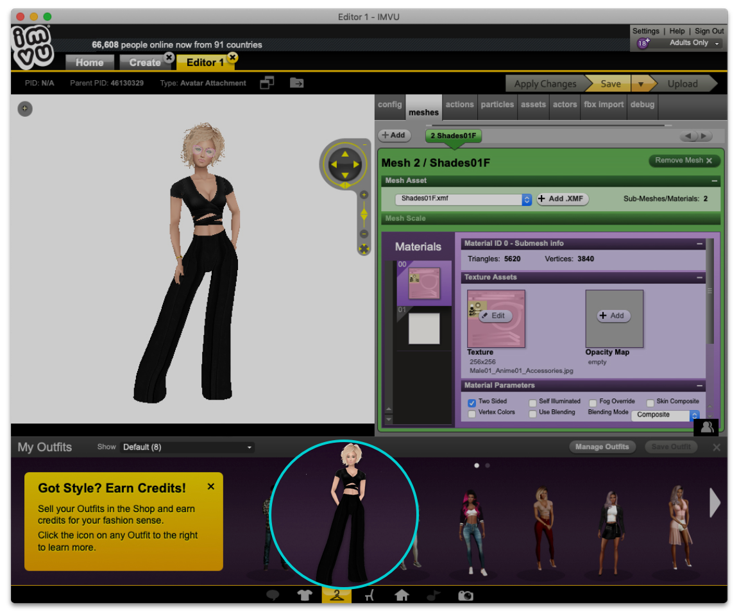Select material 01 white thumbnail
739x616 pixels.
point(423,329)
